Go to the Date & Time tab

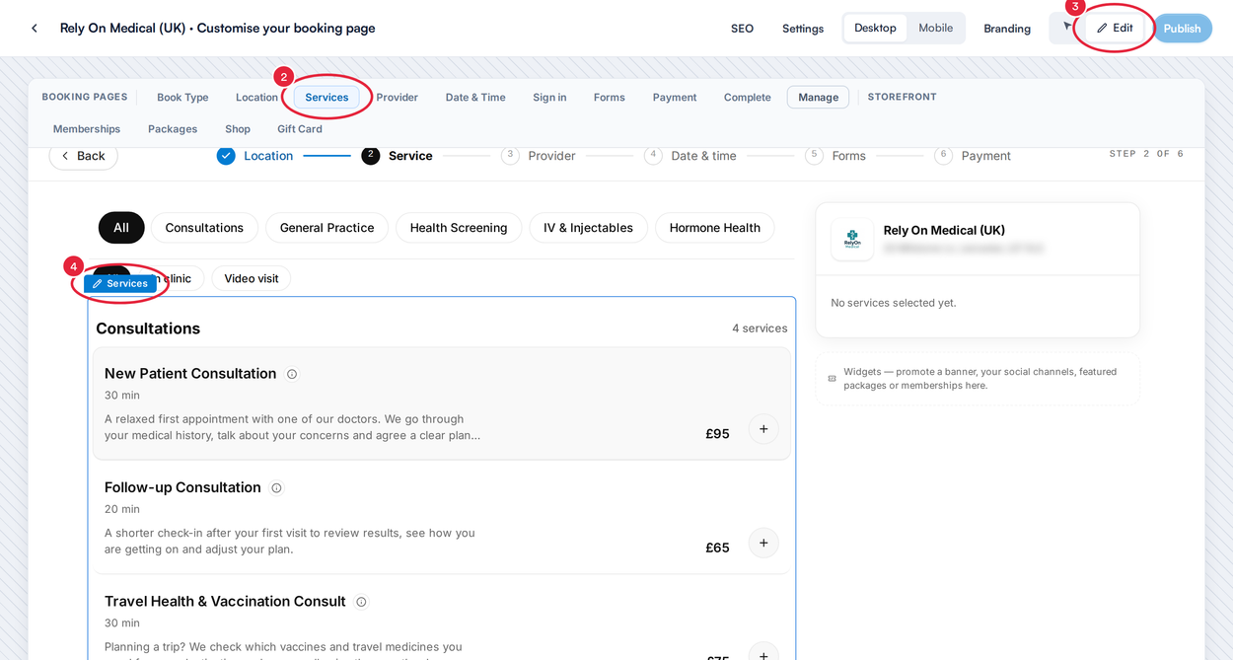tap(475, 97)
